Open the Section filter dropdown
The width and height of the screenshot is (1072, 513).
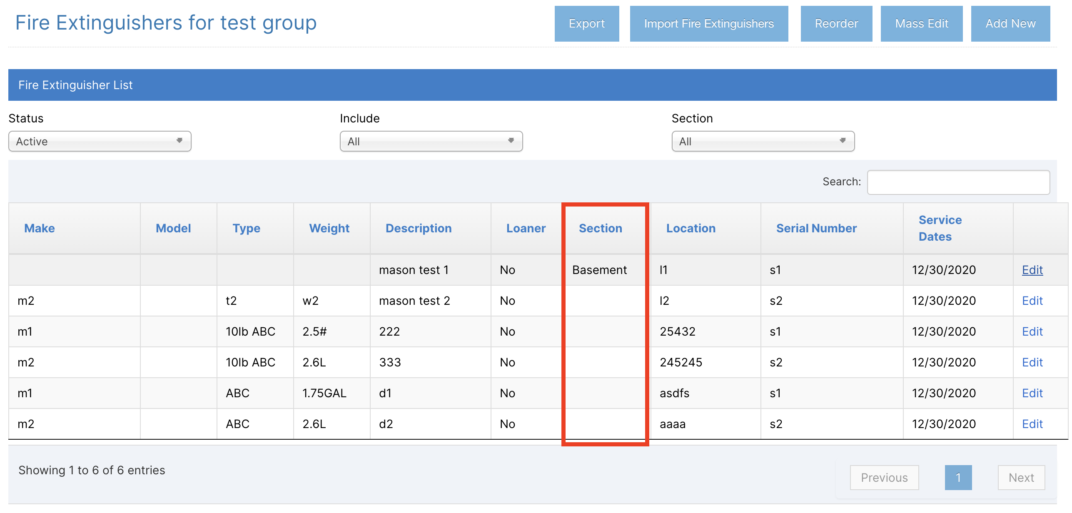tap(762, 141)
